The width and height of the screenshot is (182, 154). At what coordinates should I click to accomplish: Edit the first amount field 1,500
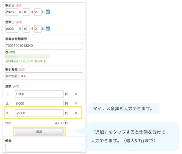pos(39,94)
